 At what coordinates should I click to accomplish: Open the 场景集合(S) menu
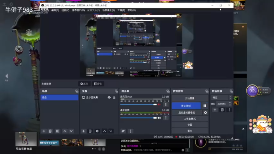pyautogui.click(x=109, y=10)
